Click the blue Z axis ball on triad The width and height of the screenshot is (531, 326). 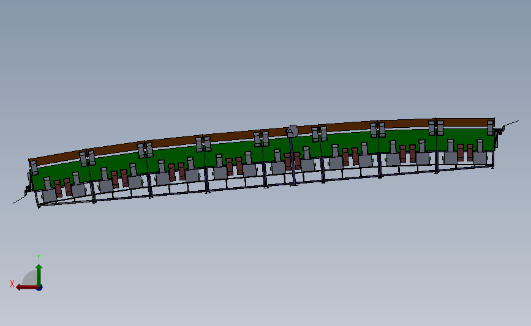pos(40,288)
